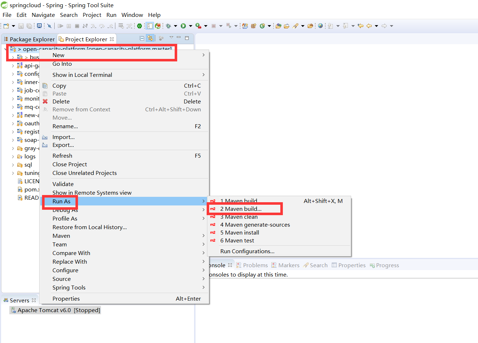Select 'Refresh' in the context menu

62,156
